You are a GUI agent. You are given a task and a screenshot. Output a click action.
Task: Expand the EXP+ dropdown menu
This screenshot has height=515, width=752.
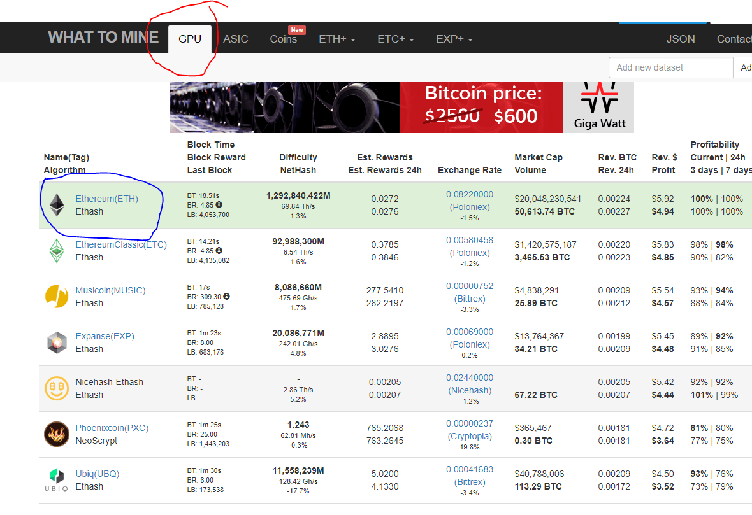coord(454,39)
